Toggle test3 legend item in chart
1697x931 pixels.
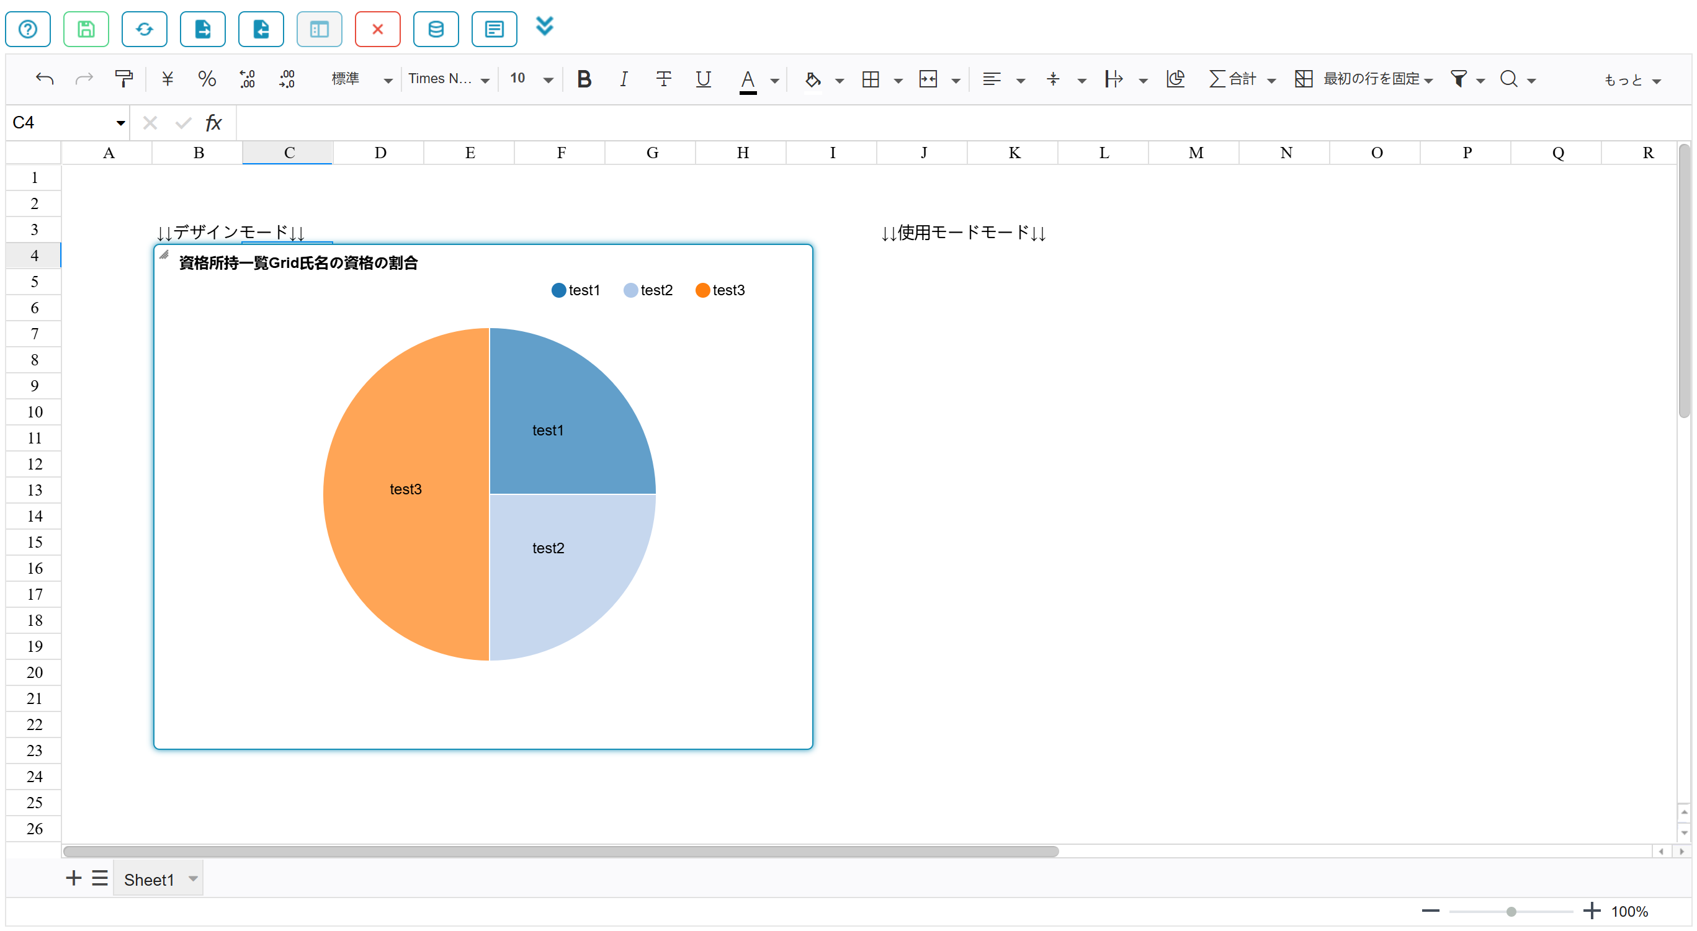click(720, 290)
